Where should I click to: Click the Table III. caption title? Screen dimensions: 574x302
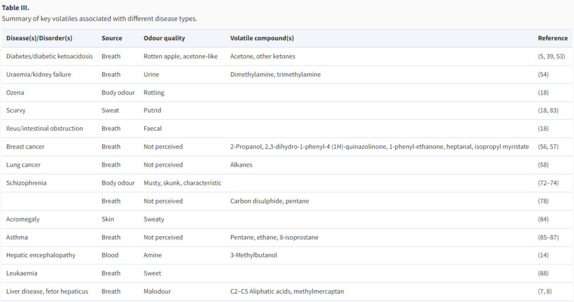pos(16,7)
